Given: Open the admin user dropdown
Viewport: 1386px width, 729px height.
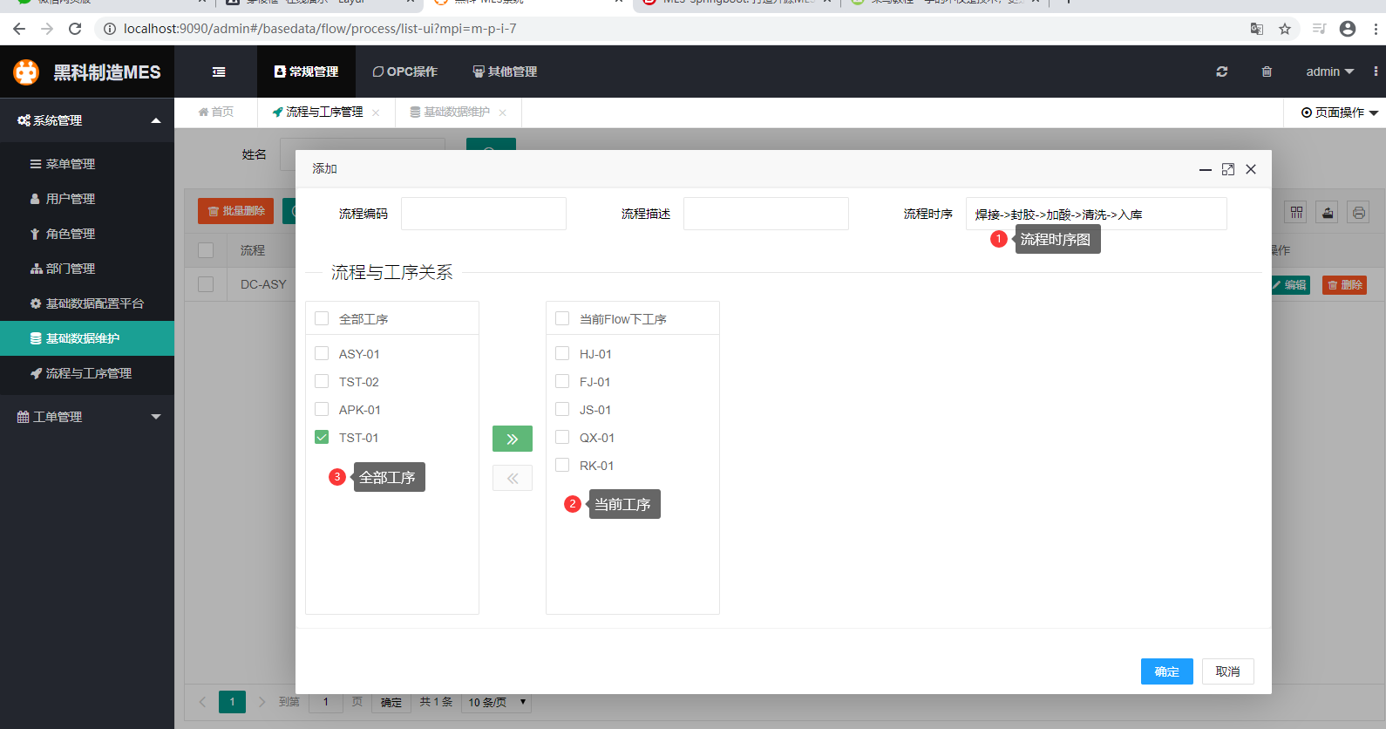Looking at the screenshot, I should pyautogui.click(x=1329, y=72).
